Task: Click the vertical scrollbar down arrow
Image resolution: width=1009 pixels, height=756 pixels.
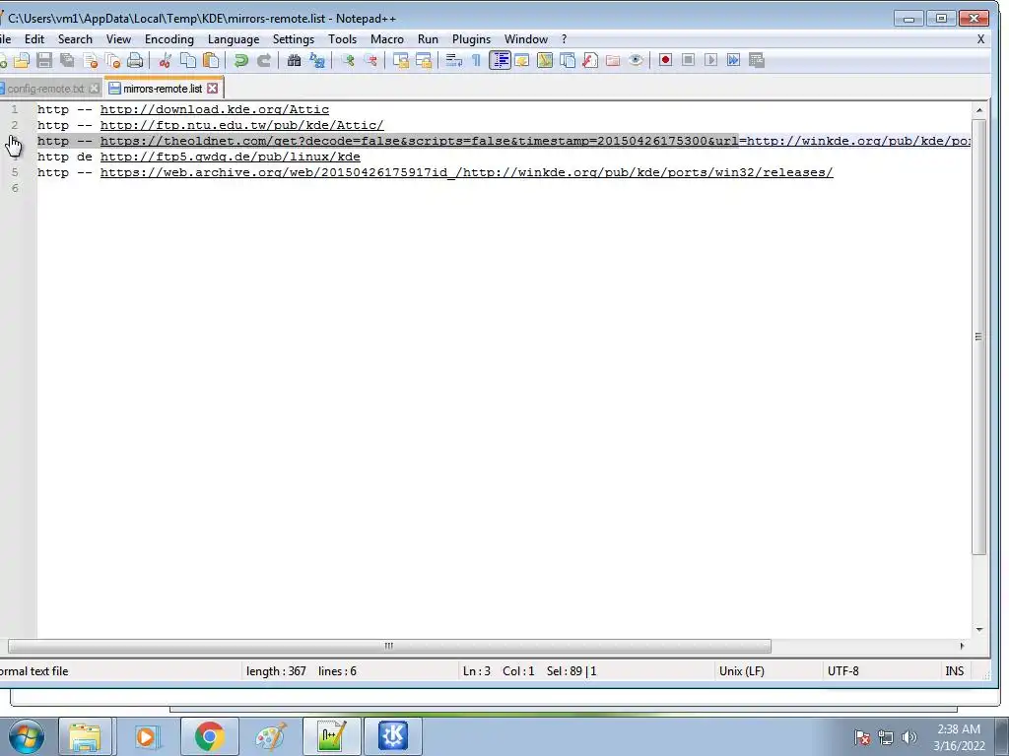Action: point(979,630)
